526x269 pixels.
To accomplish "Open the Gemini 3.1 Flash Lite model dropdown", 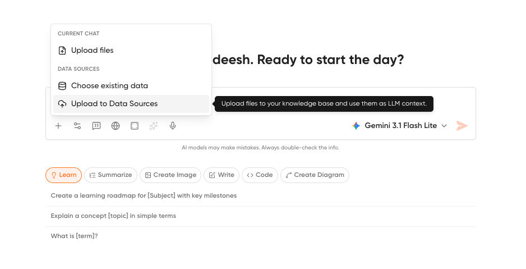I will (x=399, y=126).
